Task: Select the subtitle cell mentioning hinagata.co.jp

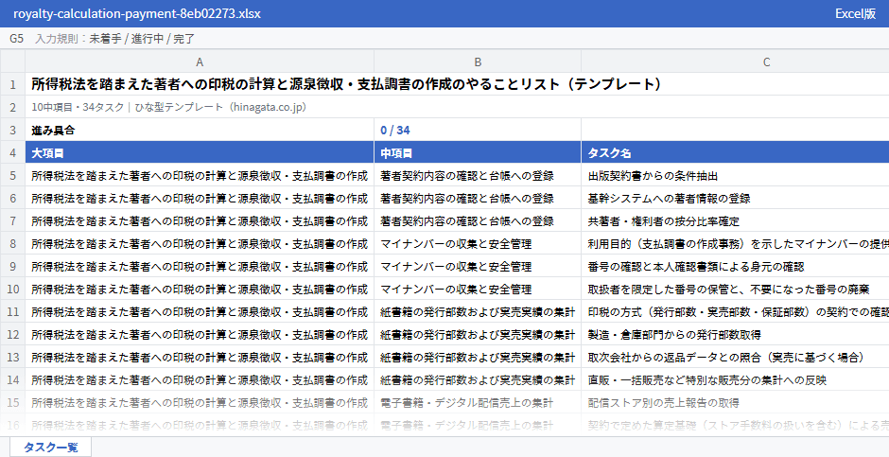Action: click(457, 107)
